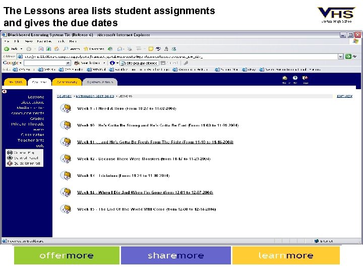Open the Back button history dropdown arrow
Image resolution: width=363 pixels, height=272 pixels.
[x=21, y=49]
